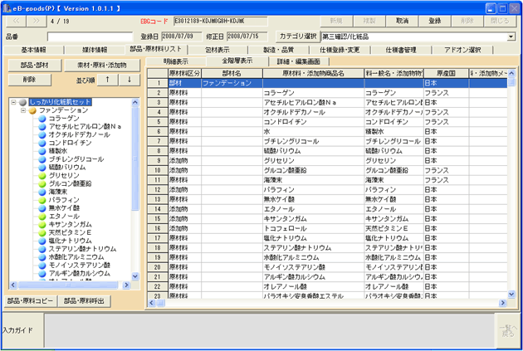The width and height of the screenshot is (523, 351).
Task: Click the 取消 button
Action: point(402,21)
